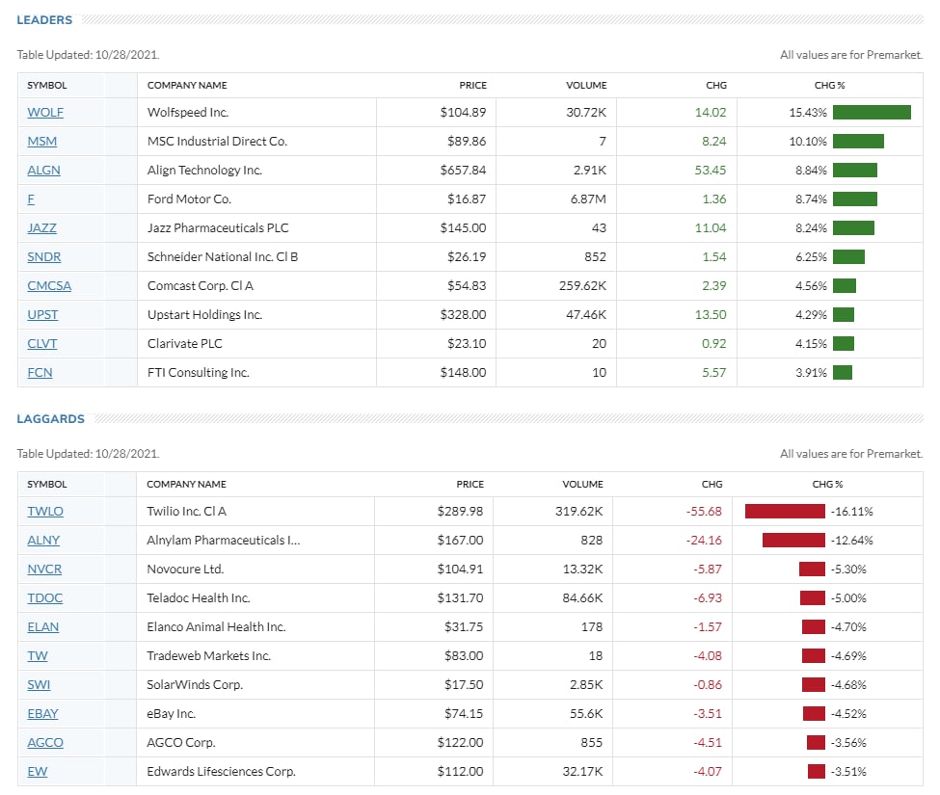
Task: Click the -55.68 Twilio change value
Action: 704,512
